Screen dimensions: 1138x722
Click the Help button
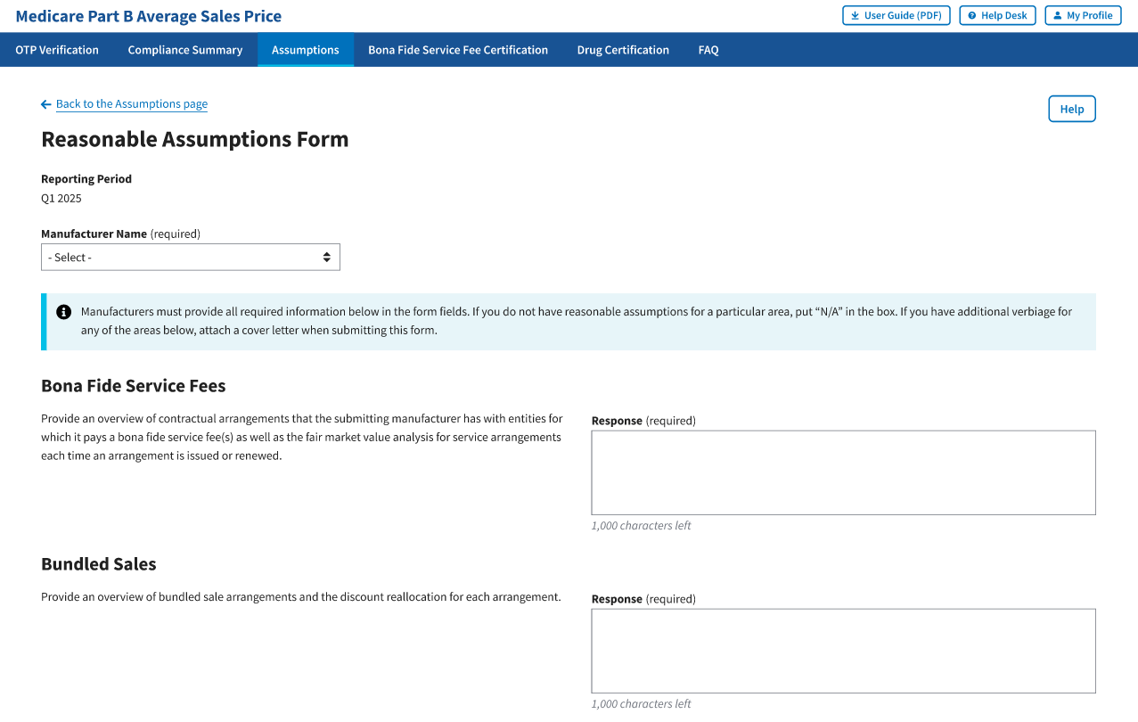[x=1071, y=109]
